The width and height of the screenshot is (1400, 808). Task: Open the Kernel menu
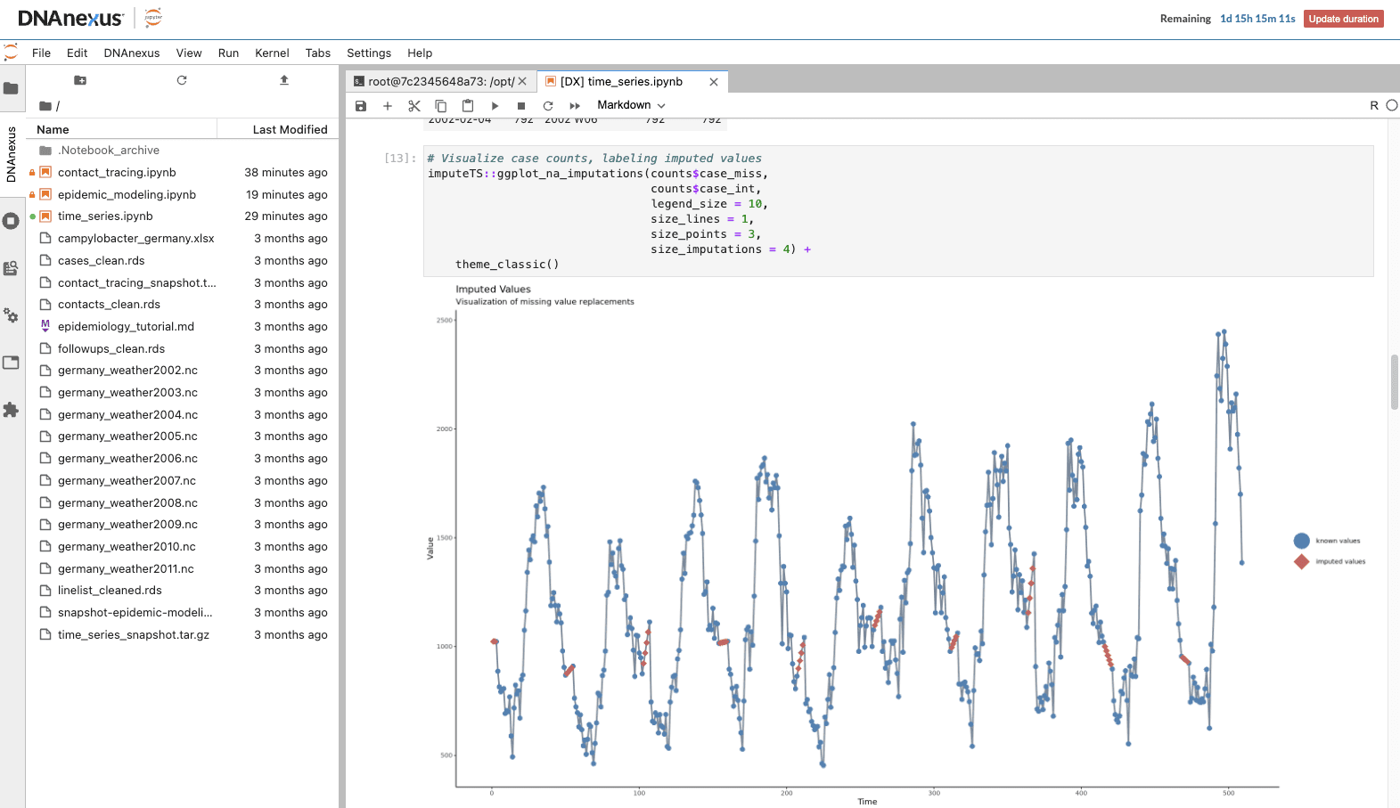pyautogui.click(x=272, y=53)
